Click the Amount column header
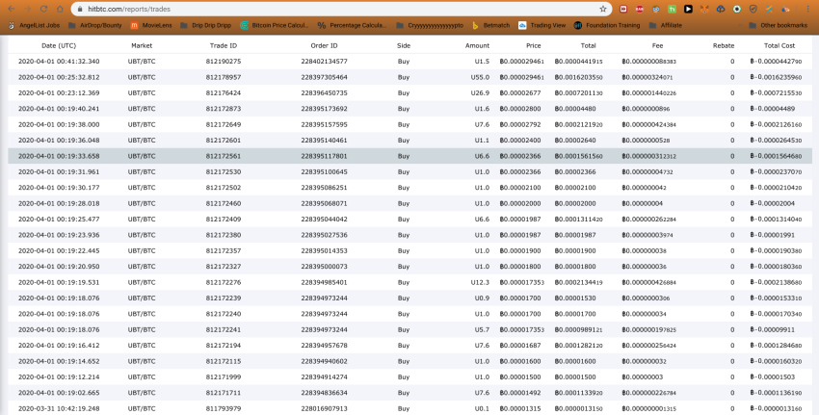This screenshot has width=819, height=415. 477,45
